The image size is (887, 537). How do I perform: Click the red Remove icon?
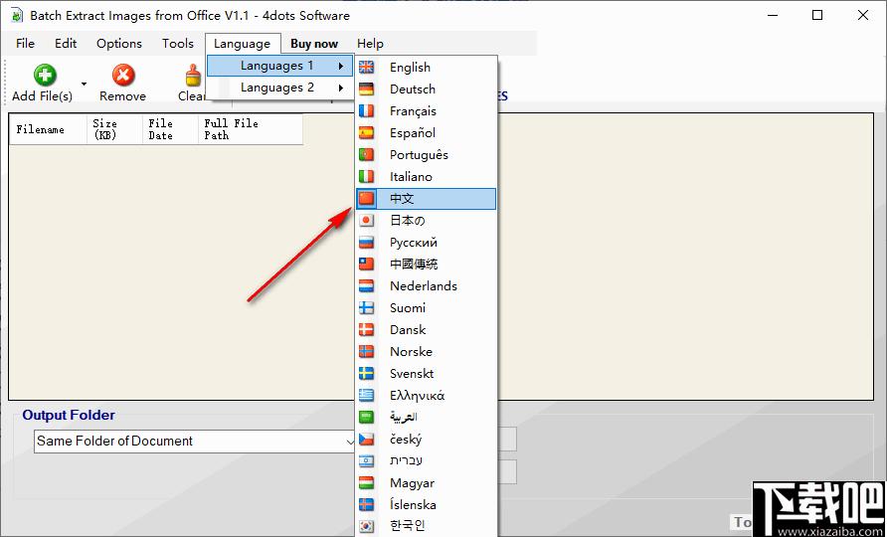(x=122, y=75)
